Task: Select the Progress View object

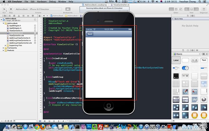Action: 204,68
